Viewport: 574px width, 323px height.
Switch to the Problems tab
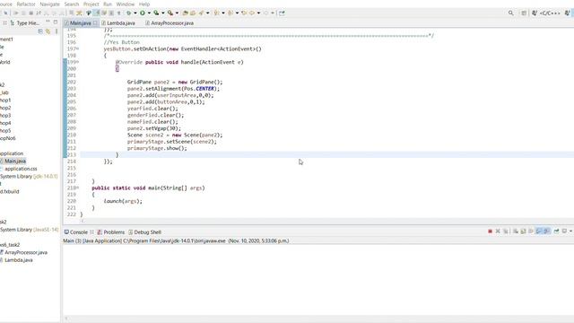point(111,232)
